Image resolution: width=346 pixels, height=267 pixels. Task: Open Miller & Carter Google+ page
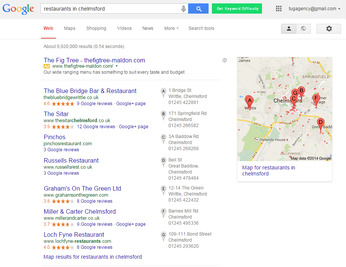[131, 224]
